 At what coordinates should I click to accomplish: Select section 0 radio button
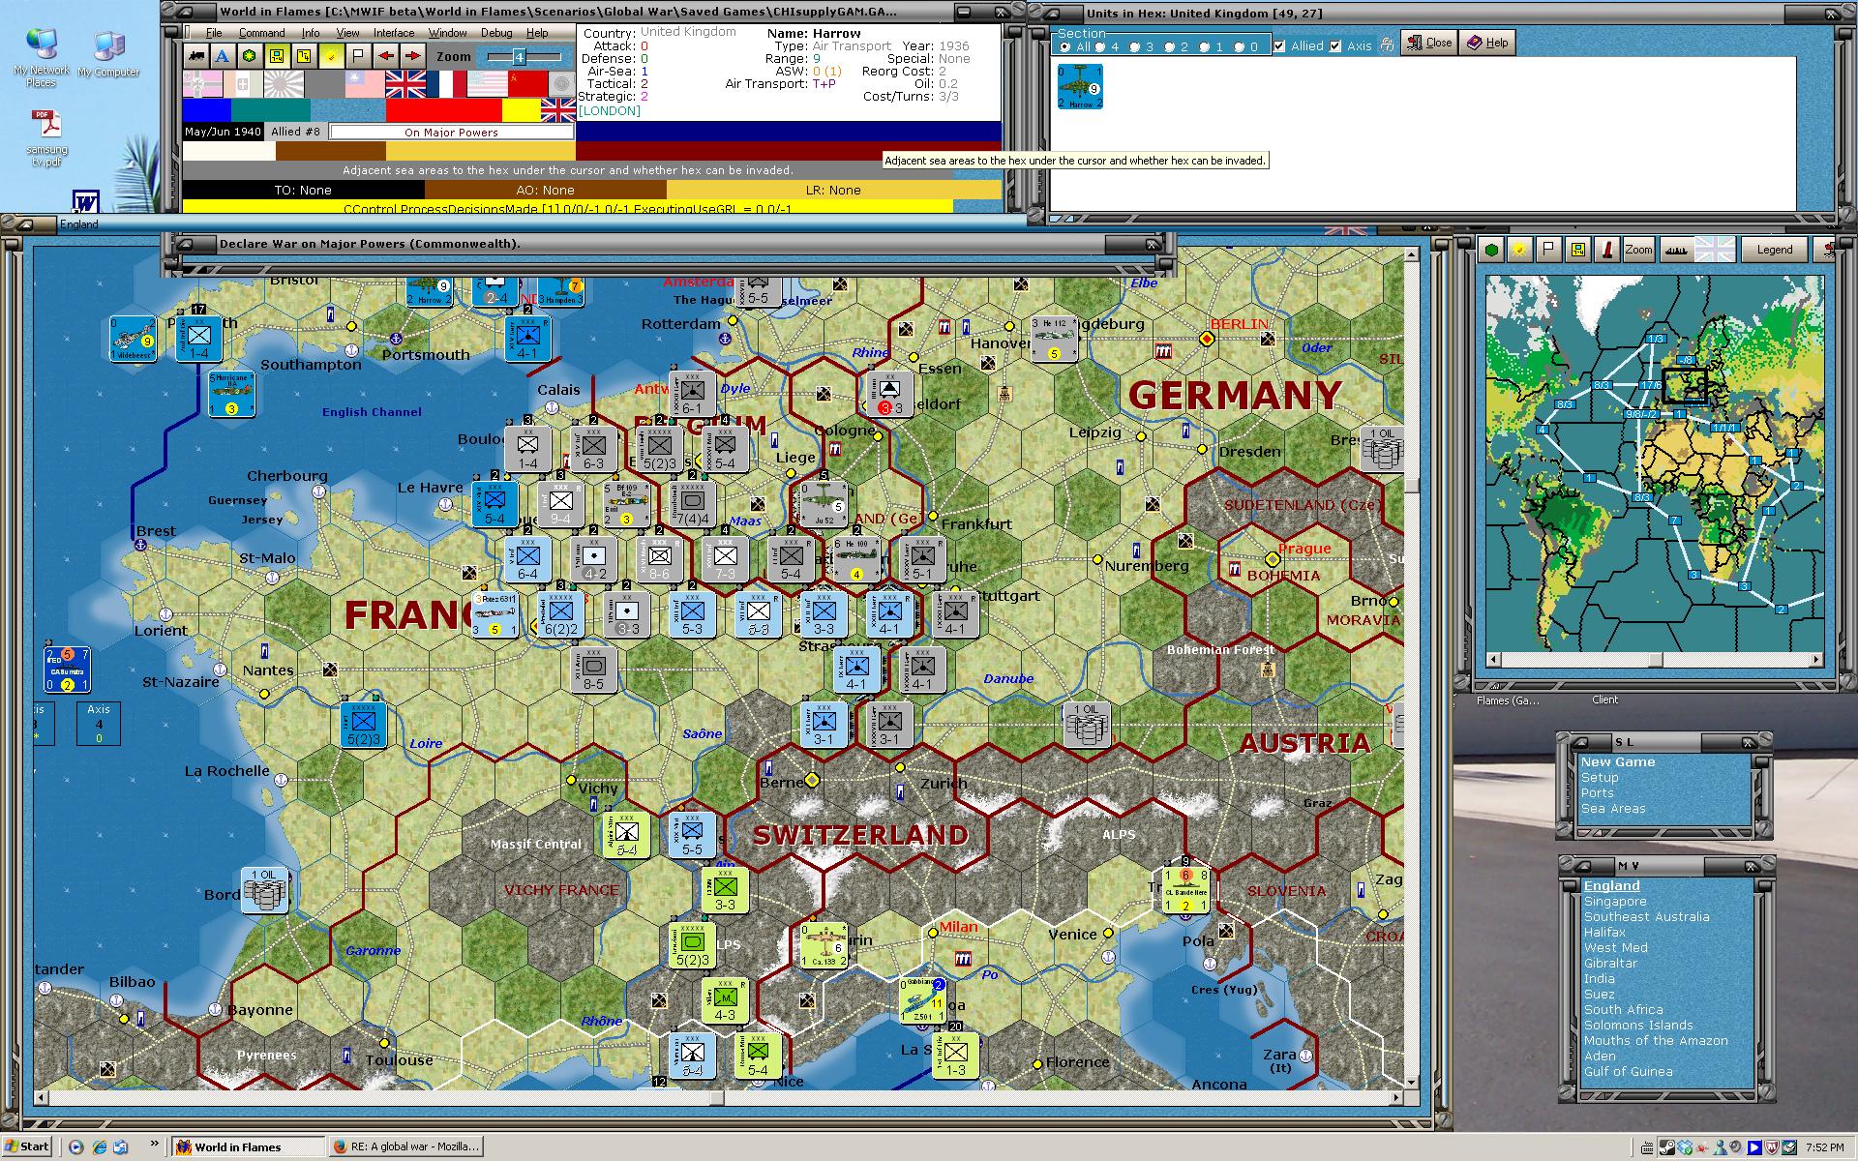point(1240,46)
